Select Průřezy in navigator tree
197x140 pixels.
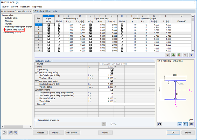8,24
